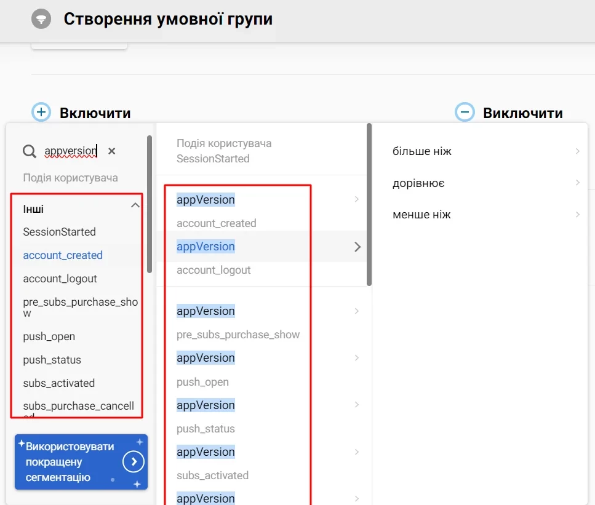595x505 pixels.
Task: Expand chevron next to менше ніж
Action: (578, 215)
